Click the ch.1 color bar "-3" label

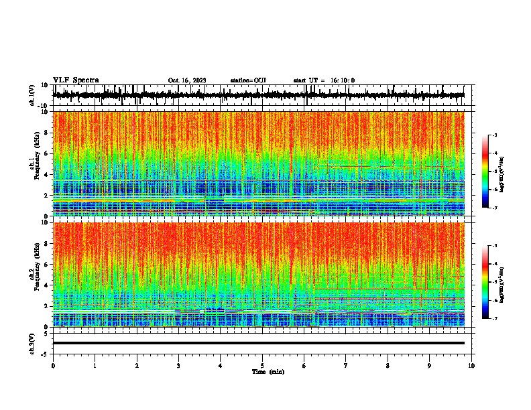pos(495,135)
